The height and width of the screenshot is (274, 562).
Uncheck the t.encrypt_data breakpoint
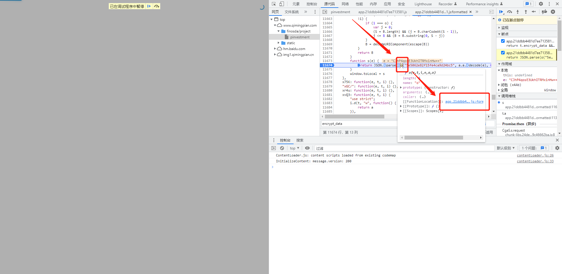point(503,41)
